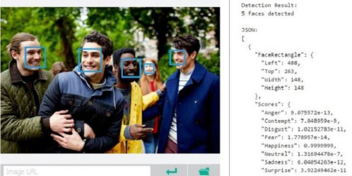
Task: Click the group photo with detected faces
Action: [110, 80]
